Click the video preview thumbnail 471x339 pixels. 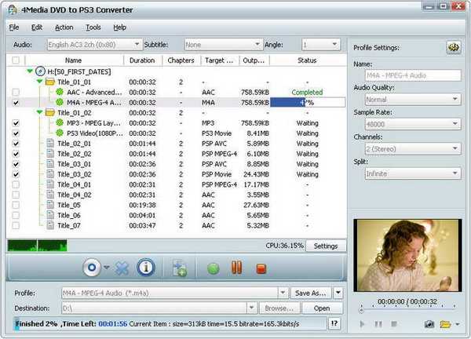408,255
